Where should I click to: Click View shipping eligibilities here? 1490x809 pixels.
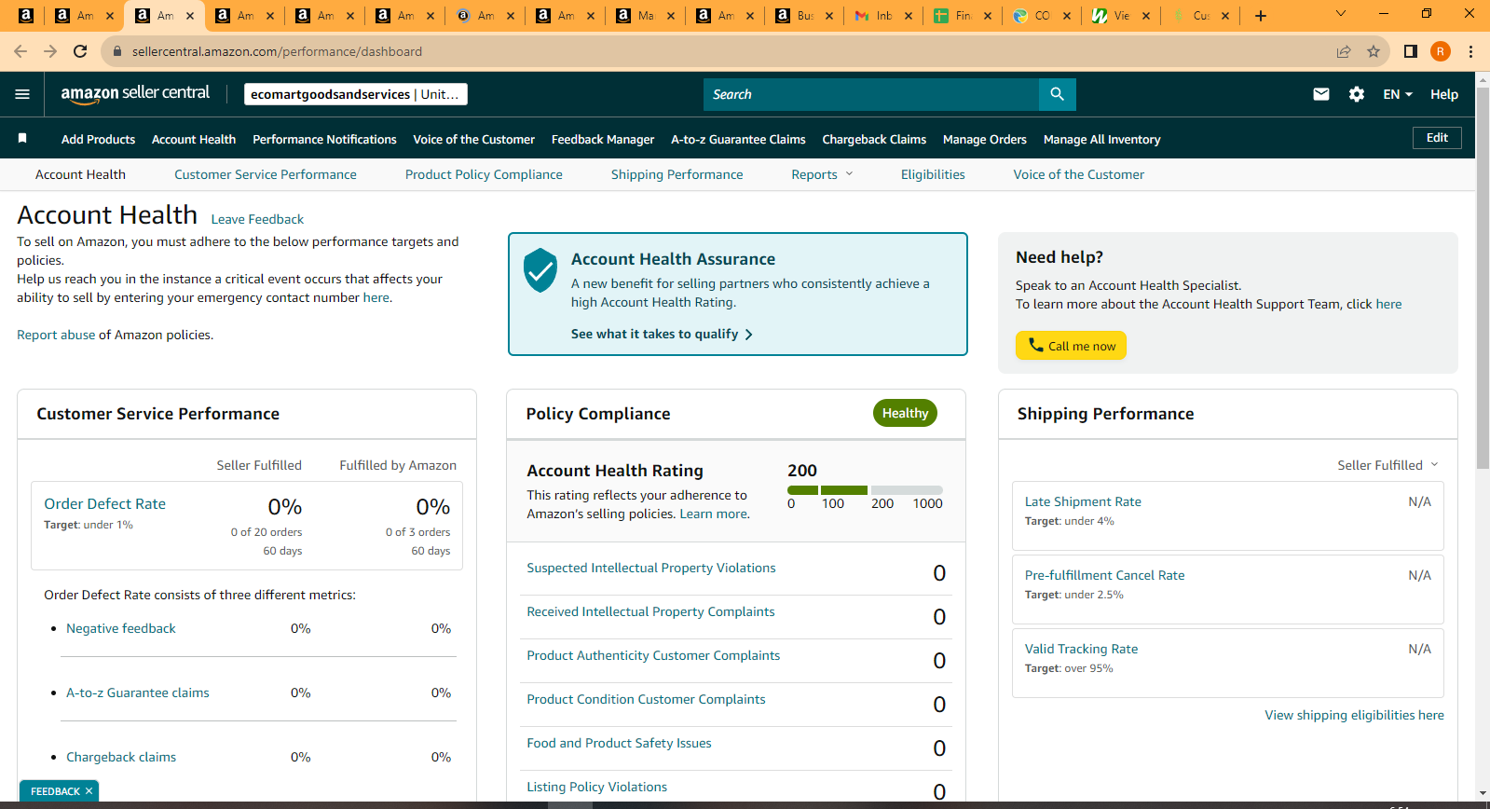click(1354, 715)
